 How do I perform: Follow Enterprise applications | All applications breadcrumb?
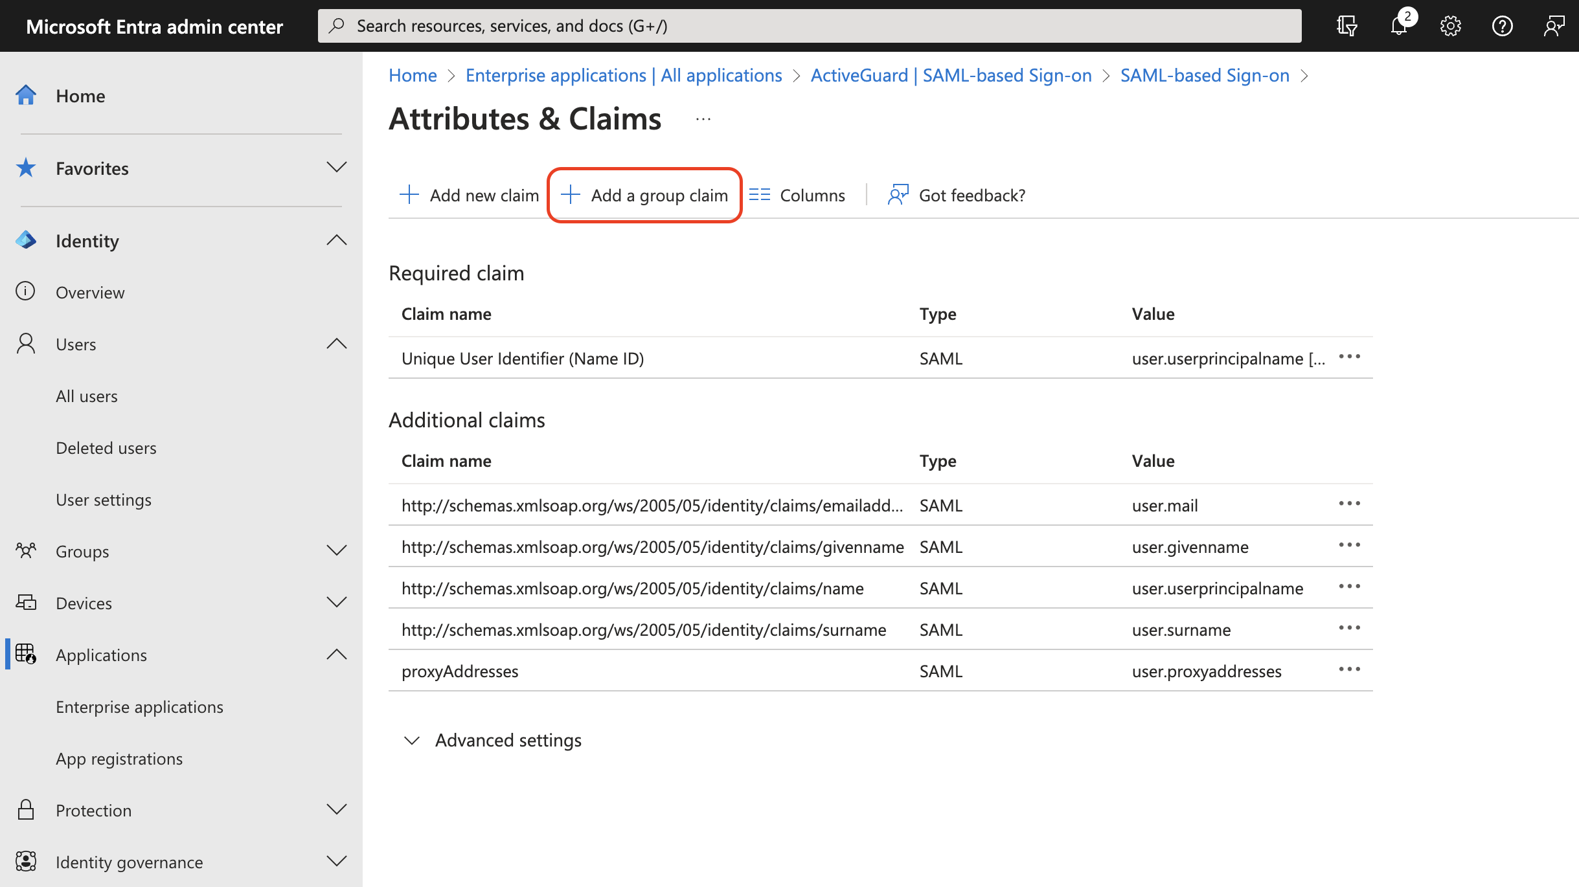(x=624, y=75)
